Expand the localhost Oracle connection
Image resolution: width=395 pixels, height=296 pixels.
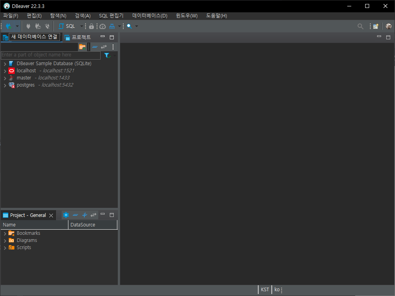[5, 71]
